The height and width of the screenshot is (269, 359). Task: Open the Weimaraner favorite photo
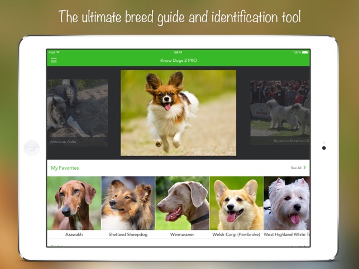click(x=182, y=203)
